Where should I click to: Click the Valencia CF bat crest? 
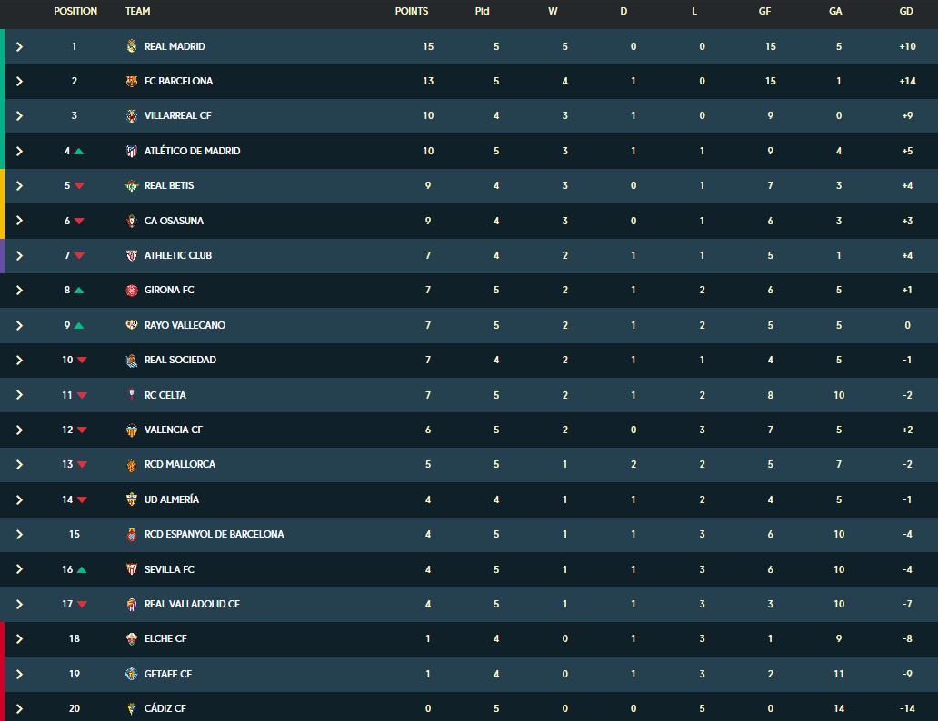click(x=132, y=430)
